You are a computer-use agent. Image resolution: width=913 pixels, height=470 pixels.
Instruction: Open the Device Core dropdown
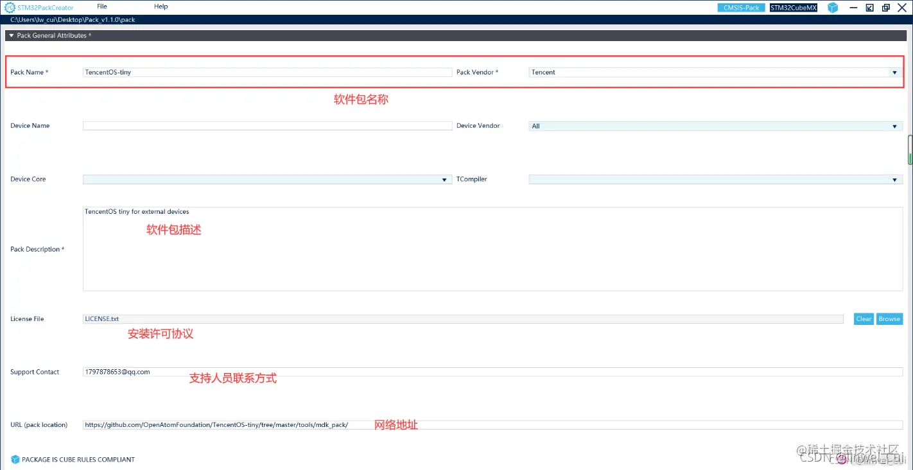(x=444, y=180)
